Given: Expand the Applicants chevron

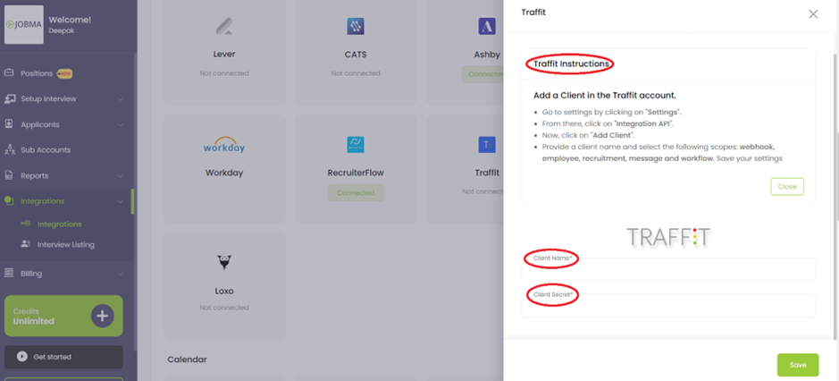Looking at the screenshot, I should point(121,125).
